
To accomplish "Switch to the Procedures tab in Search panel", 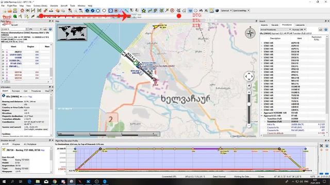I will [287, 25].
